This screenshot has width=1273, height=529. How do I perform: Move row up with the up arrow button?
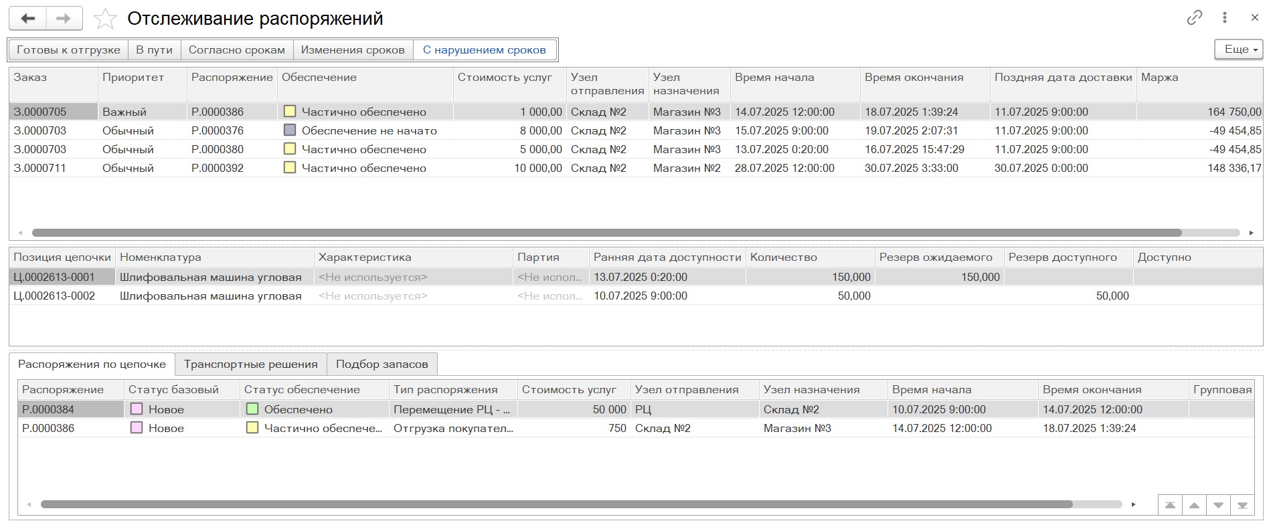[1194, 506]
